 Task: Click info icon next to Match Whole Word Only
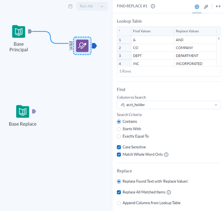pos(166,154)
